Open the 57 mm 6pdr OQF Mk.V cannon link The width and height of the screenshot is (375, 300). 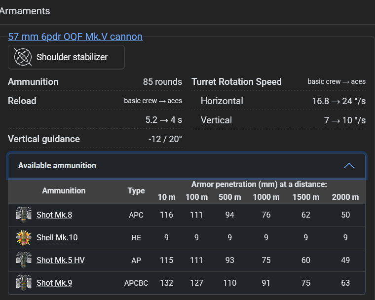(75, 37)
